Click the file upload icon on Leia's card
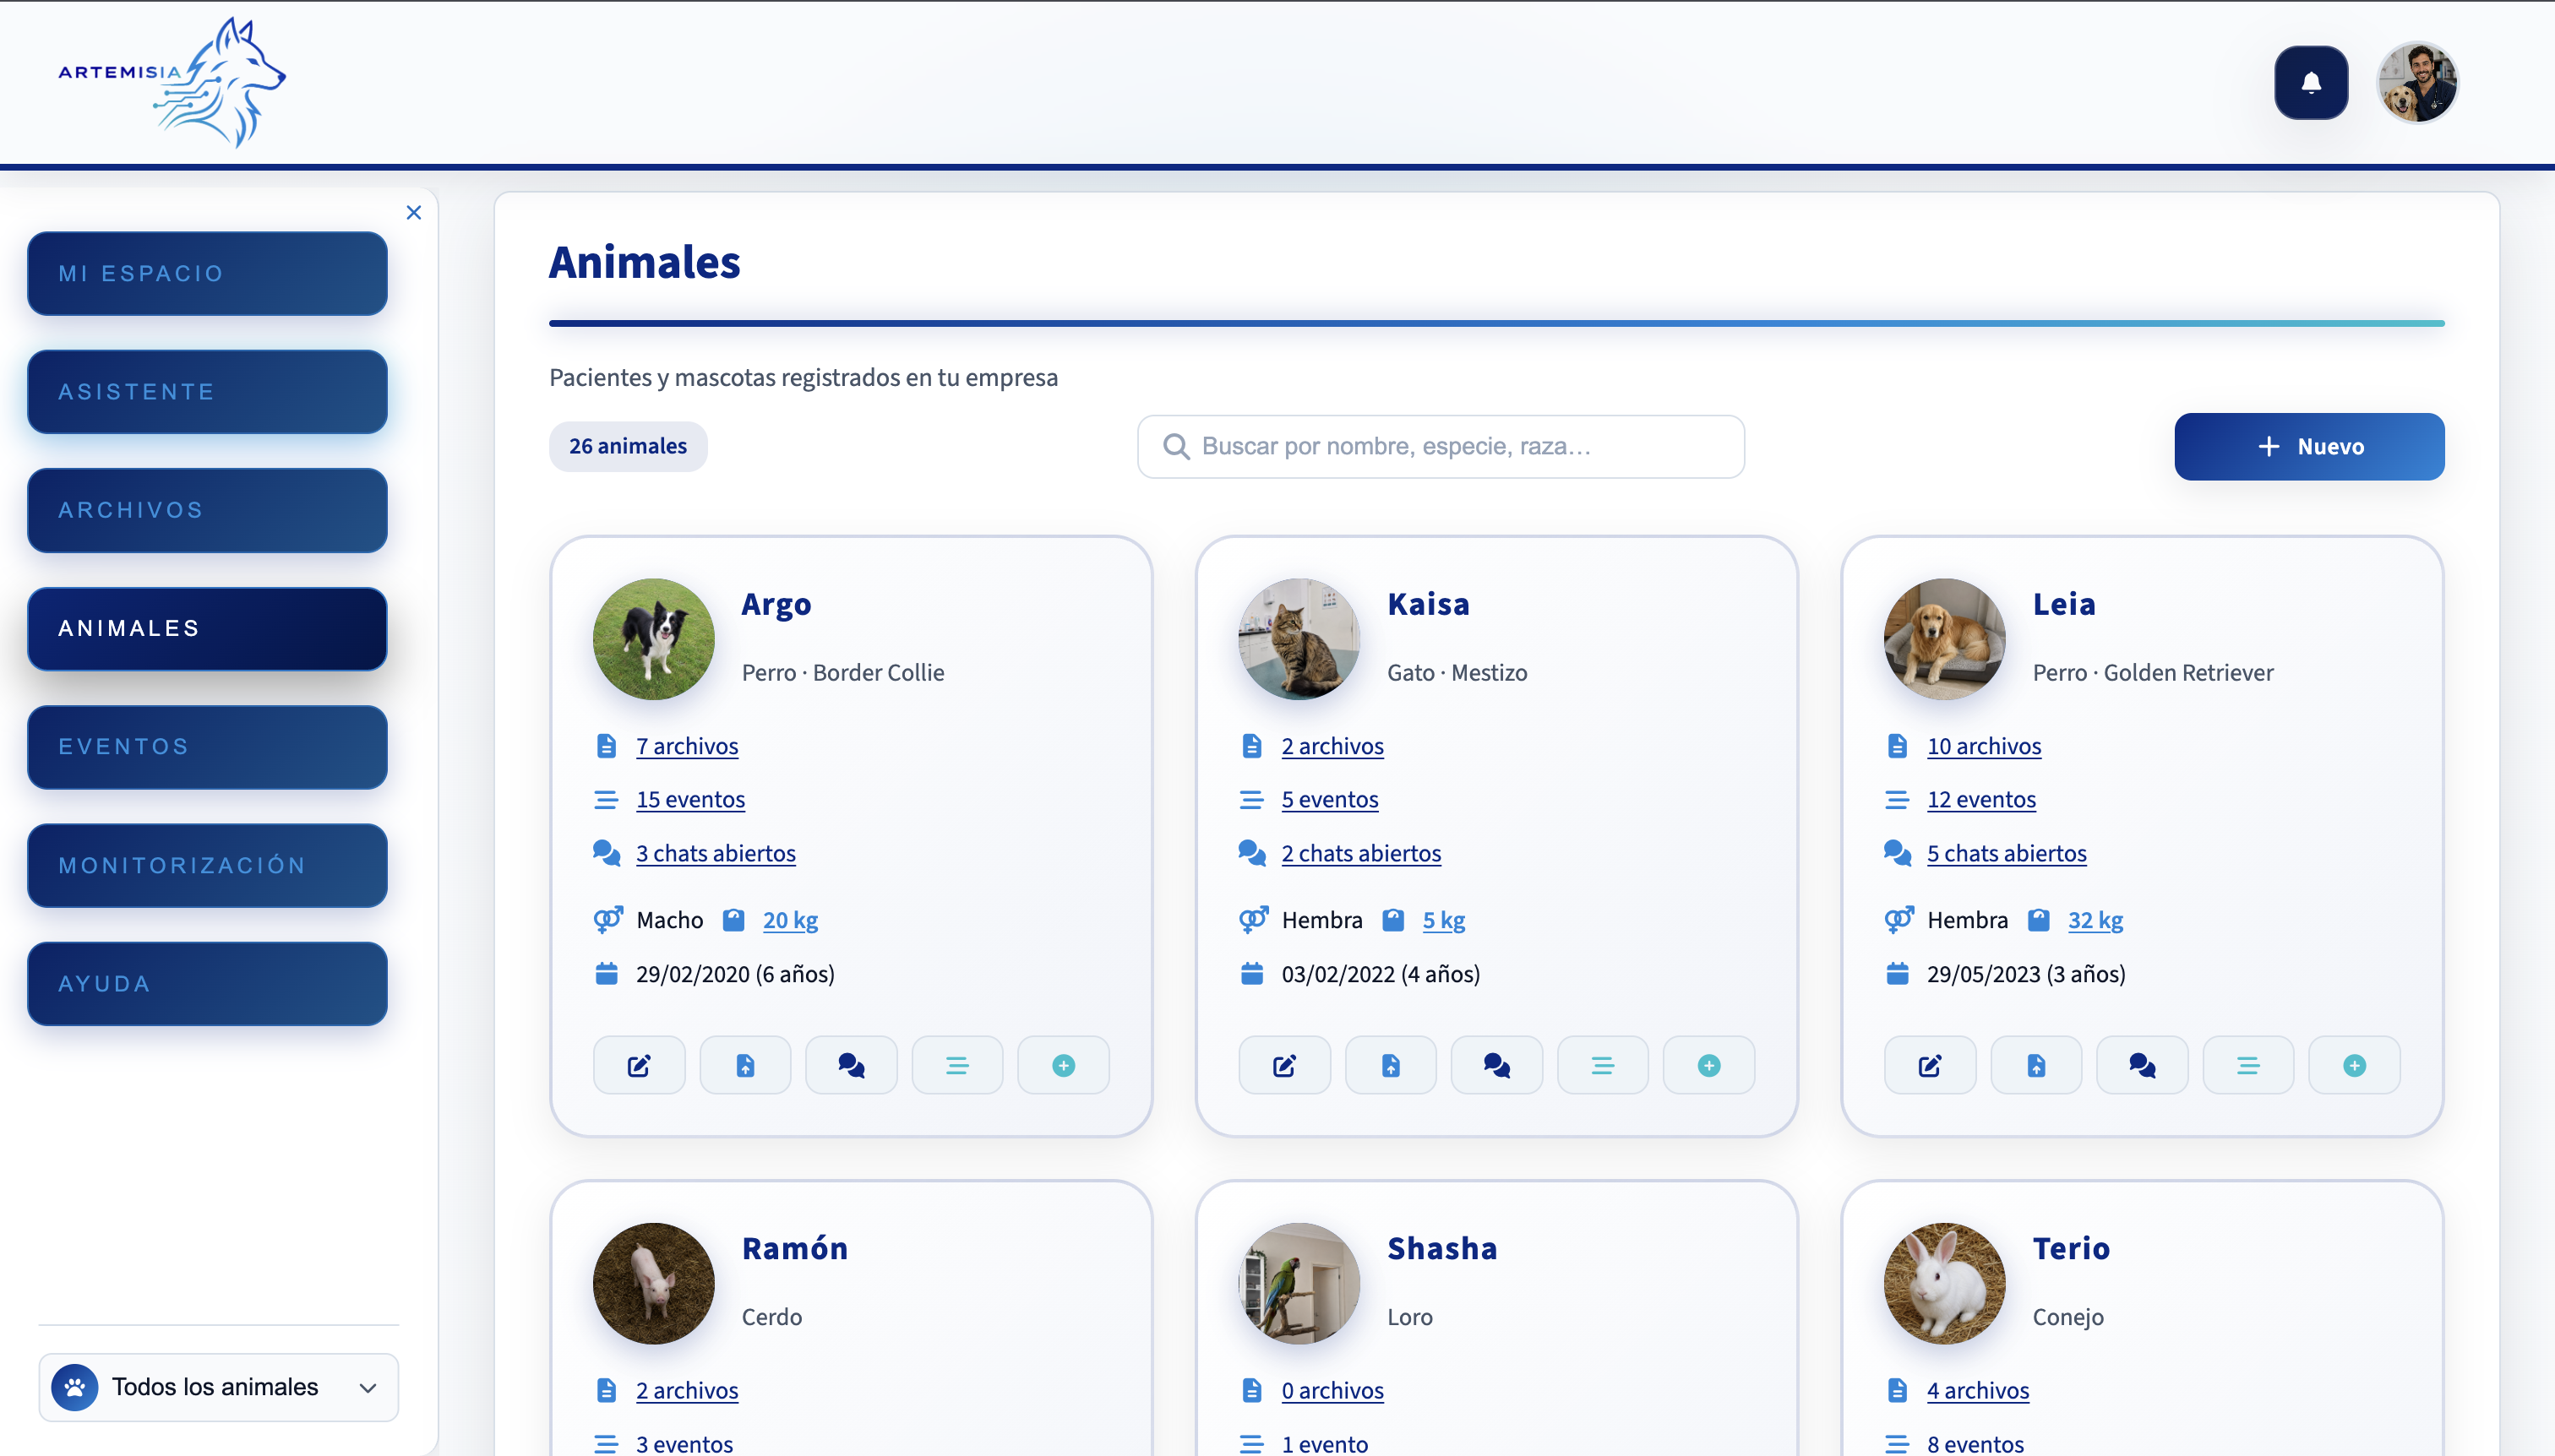 (2035, 1066)
